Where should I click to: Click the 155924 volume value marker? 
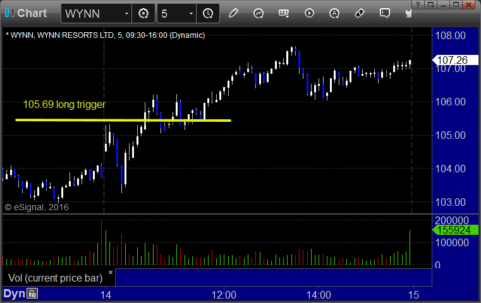tap(455, 230)
